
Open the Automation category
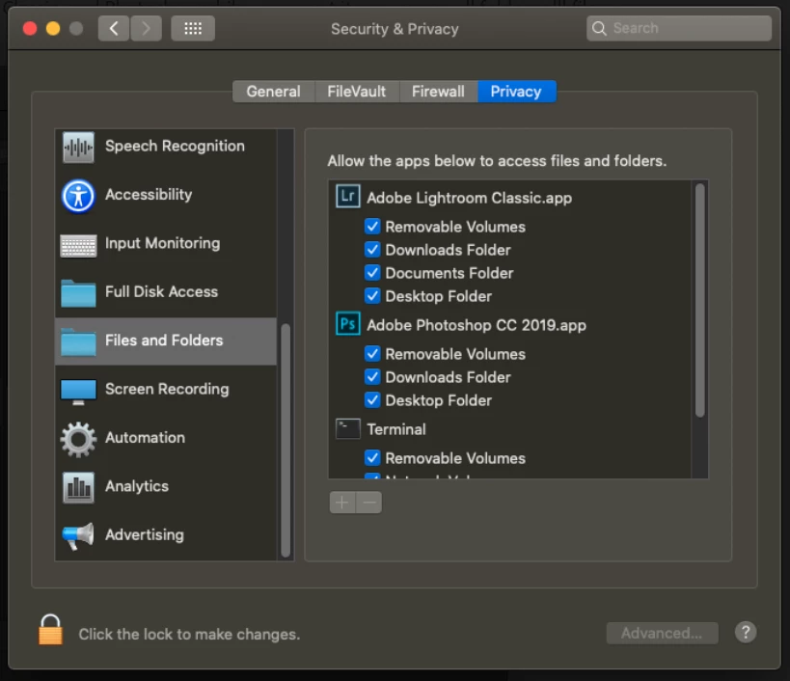pos(166,438)
